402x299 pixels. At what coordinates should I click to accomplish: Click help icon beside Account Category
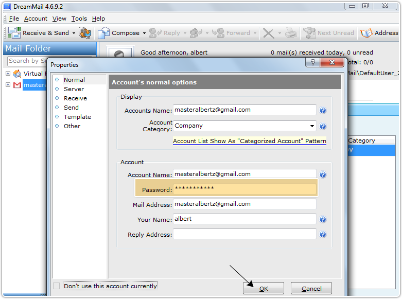(323, 126)
